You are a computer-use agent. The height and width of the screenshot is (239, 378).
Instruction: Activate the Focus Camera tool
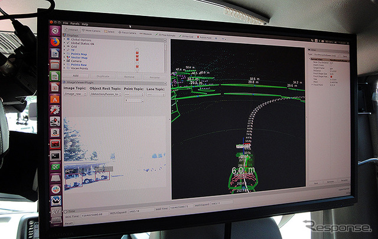[x=128, y=32]
